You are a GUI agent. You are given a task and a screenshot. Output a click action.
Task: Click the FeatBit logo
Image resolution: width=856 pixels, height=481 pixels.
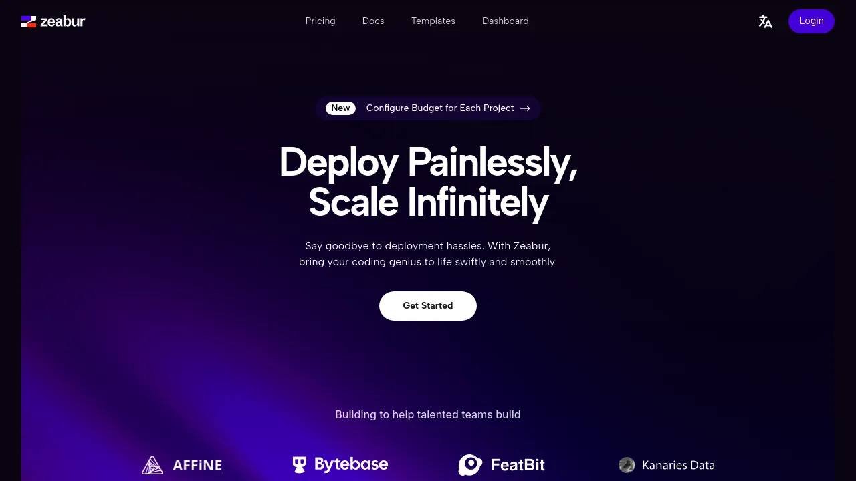(502, 465)
